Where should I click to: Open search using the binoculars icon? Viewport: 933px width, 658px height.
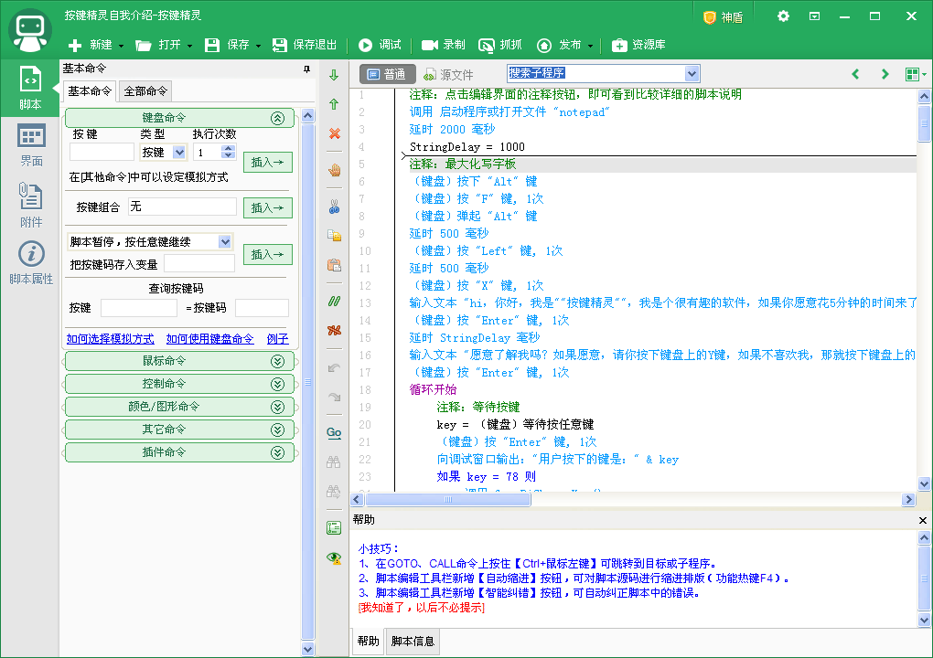(334, 462)
